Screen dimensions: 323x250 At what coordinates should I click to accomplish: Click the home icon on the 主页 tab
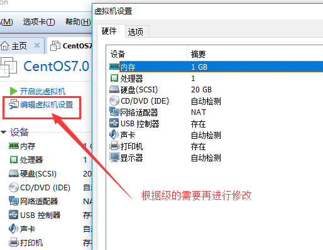pyautogui.click(x=5, y=45)
